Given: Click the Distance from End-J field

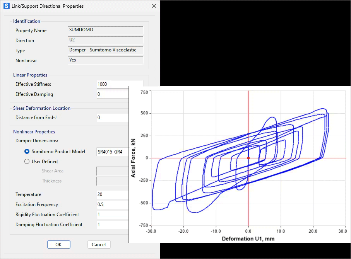Looking at the screenshot, I should click(x=112, y=118).
